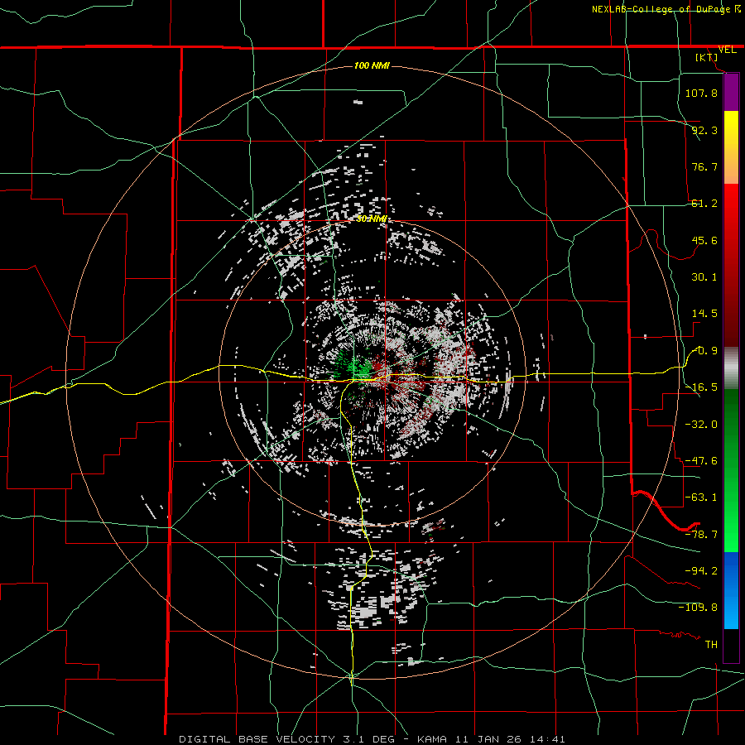Pick the gray near-zero segment of the color bar
This screenshot has height=745, width=745.
coord(731,368)
